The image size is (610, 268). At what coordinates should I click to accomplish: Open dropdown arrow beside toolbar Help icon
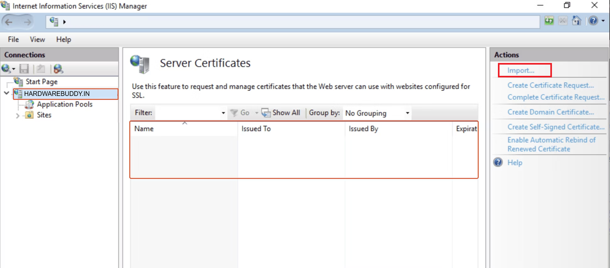603,21
